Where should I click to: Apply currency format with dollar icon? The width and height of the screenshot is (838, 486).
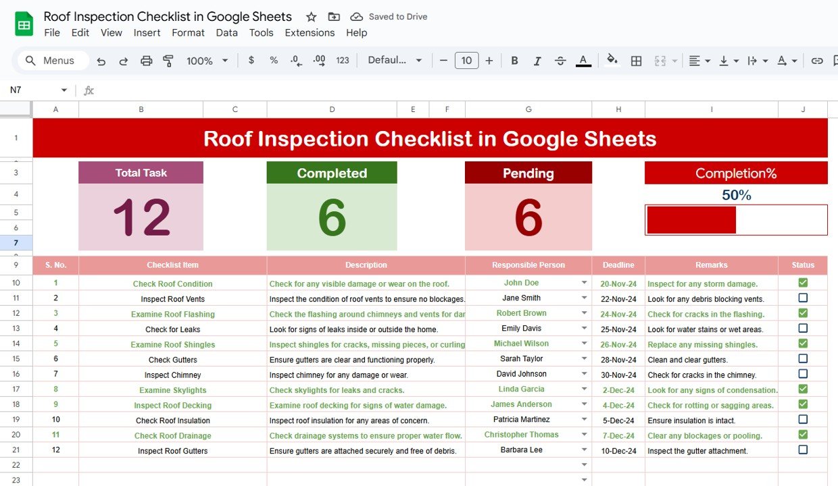pyautogui.click(x=251, y=60)
